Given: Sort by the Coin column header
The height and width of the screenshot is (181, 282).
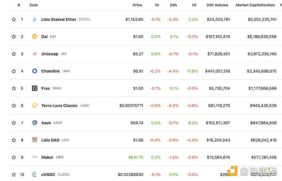Looking at the screenshot, I should click(x=34, y=5).
